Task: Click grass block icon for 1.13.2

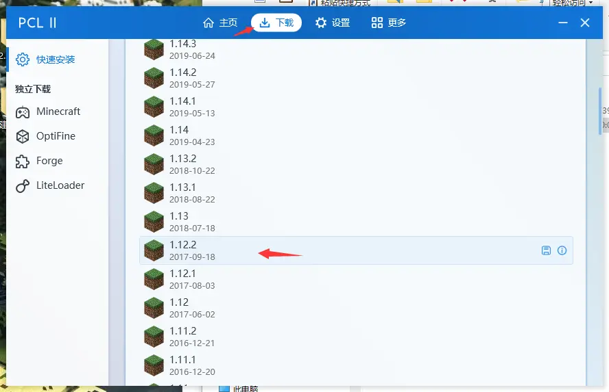Action: click(x=154, y=164)
